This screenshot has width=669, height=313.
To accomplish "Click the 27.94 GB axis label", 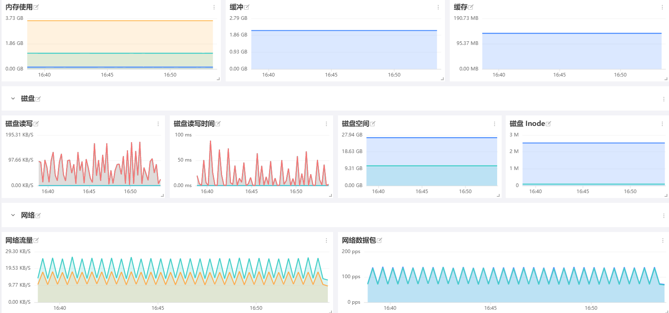I will [352, 135].
